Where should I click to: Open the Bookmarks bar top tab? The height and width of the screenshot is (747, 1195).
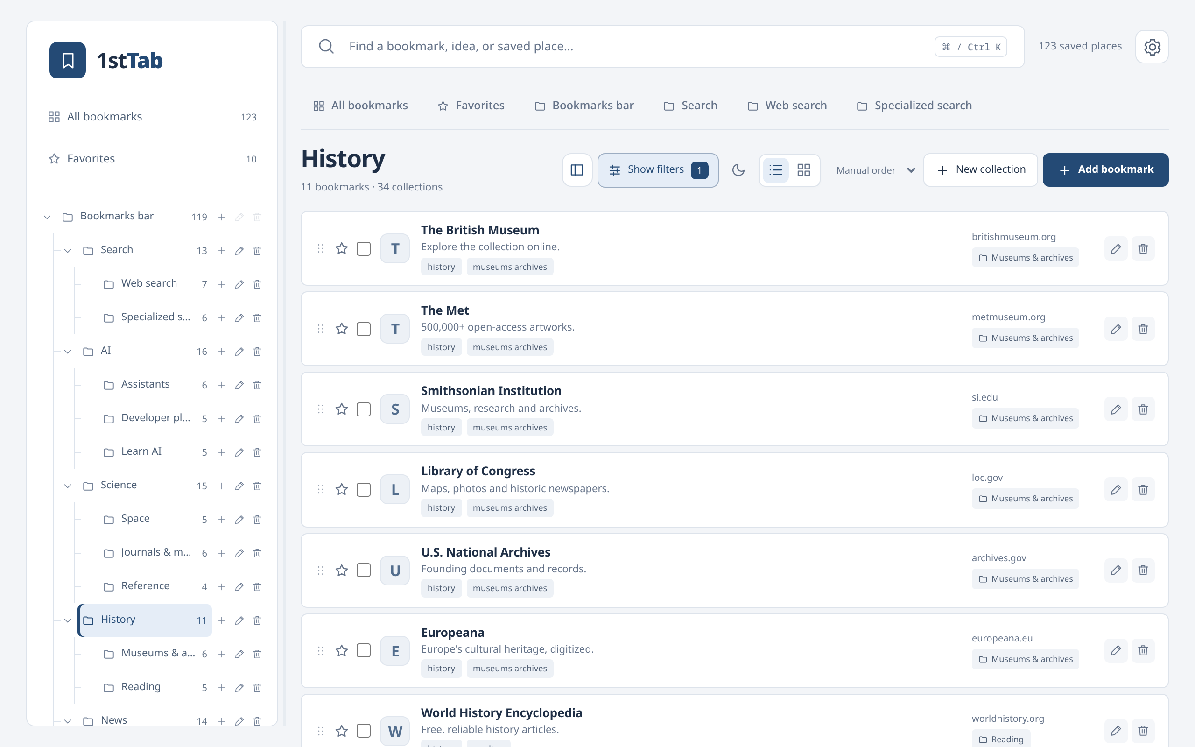click(584, 106)
